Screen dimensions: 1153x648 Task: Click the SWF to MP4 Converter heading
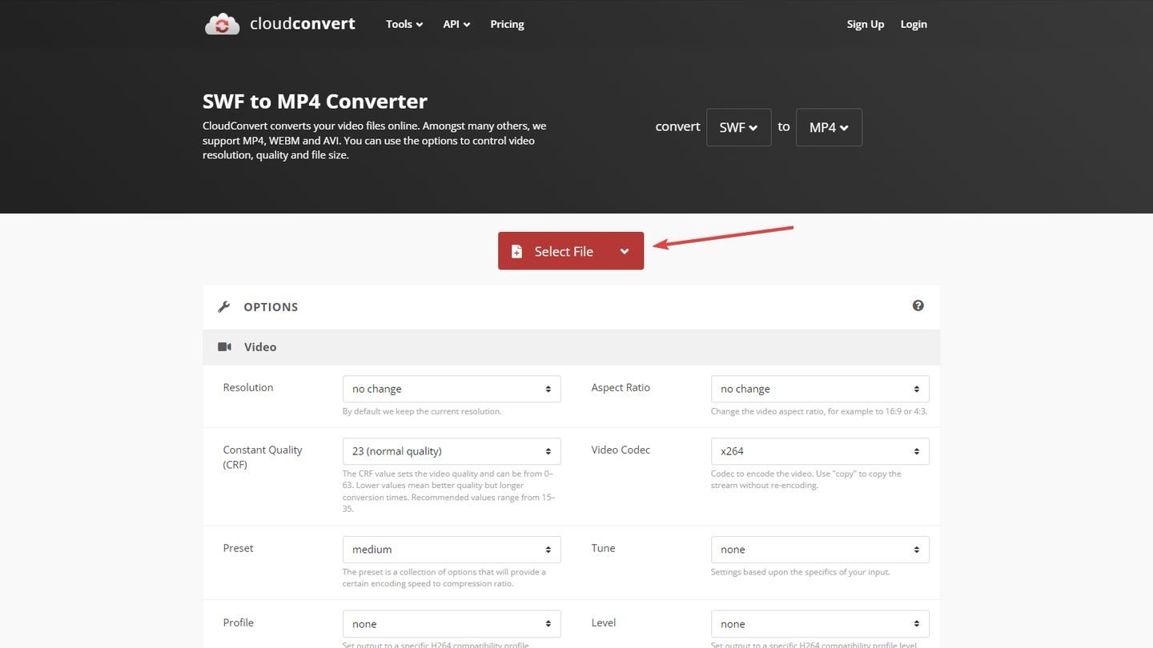315,102
